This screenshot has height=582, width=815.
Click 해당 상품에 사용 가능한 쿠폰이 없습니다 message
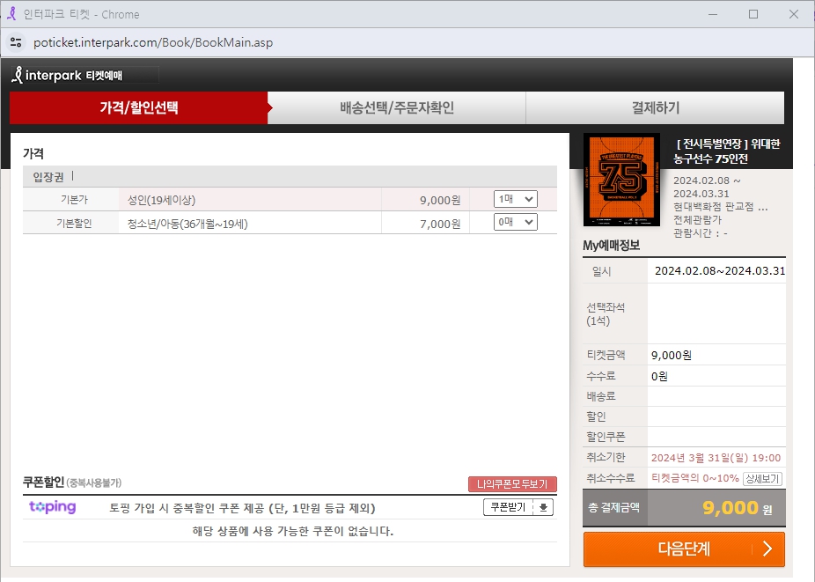(x=292, y=531)
